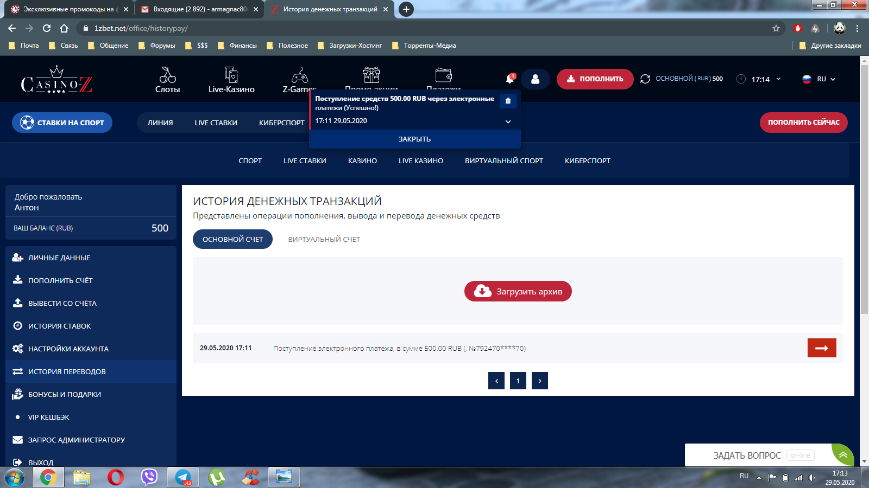Open the Z-Games gamepad icon
The image size is (869, 488).
[300, 75]
